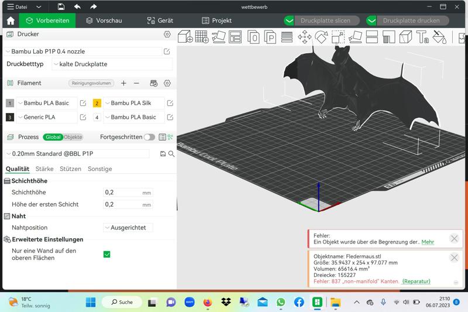Open the Vorschau preview tab
The height and width of the screenshot is (312, 468).
(x=104, y=20)
